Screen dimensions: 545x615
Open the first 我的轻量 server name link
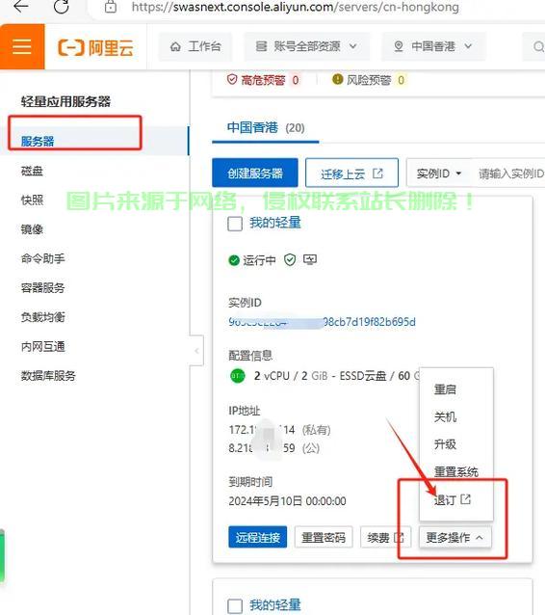point(275,223)
